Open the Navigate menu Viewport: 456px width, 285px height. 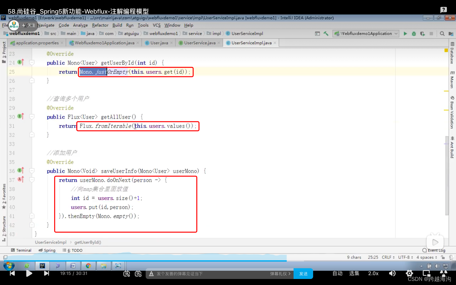(46, 25)
